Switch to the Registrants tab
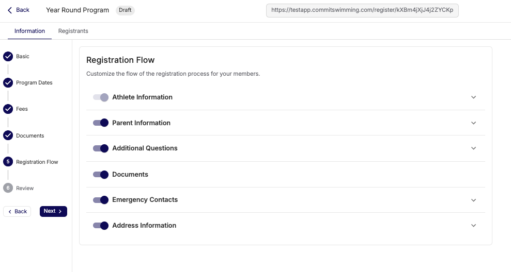 73,31
